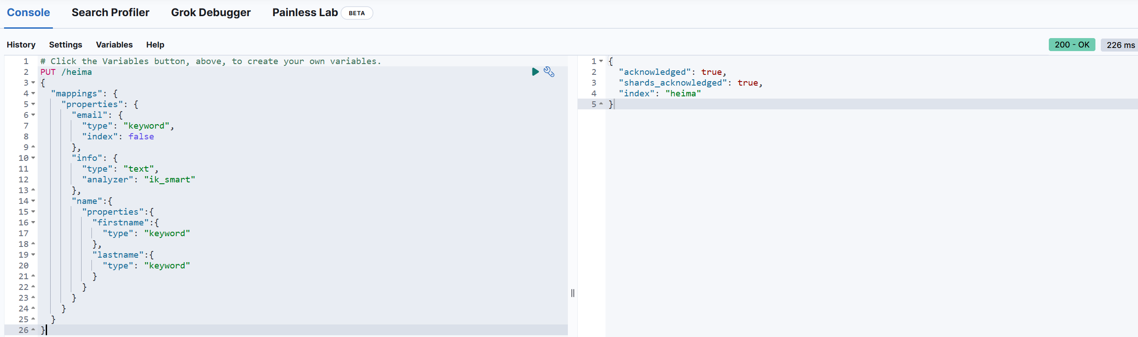Image resolution: width=1138 pixels, height=337 pixels.
Task: Select the Console tab
Action: pos(28,13)
